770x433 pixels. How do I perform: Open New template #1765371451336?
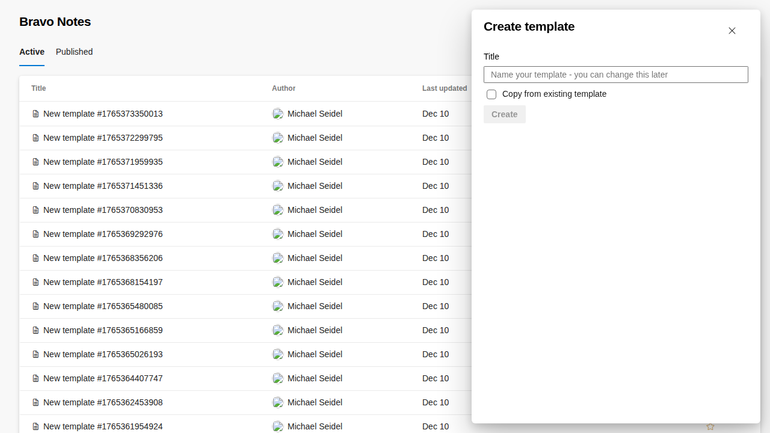pyautogui.click(x=103, y=186)
